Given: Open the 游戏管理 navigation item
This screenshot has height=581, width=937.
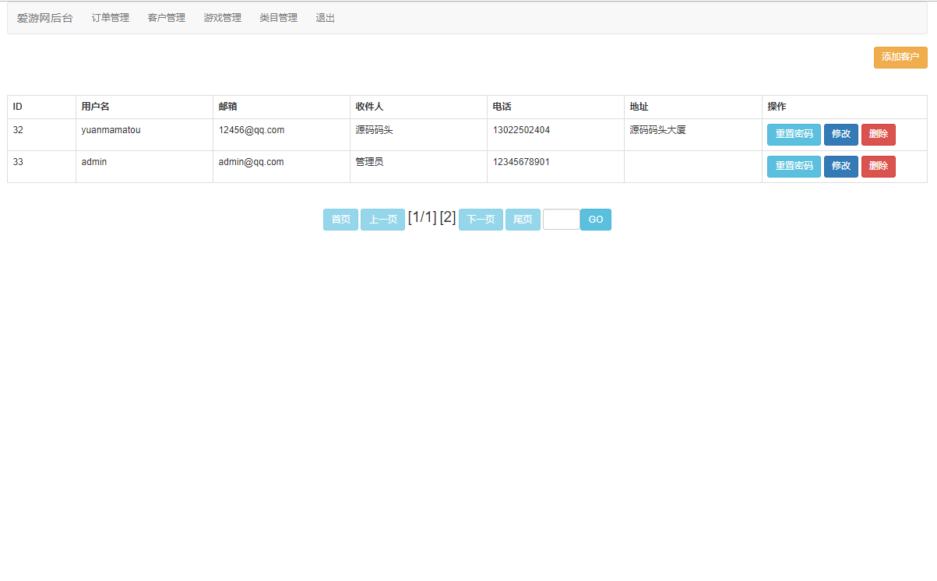Looking at the screenshot, I should click(222, 18).
